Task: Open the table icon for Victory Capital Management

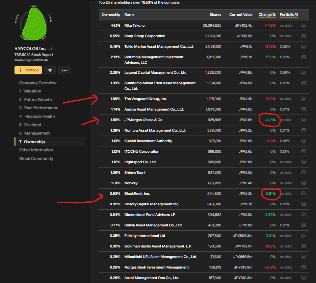Action: (303, 204)
